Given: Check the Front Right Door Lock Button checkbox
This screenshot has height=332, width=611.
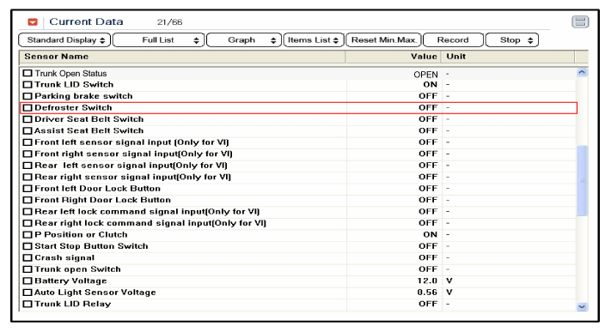Looking at the screenshot, I should click(x=27, y=200).
